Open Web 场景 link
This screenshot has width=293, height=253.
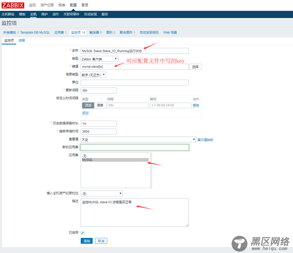170,33
